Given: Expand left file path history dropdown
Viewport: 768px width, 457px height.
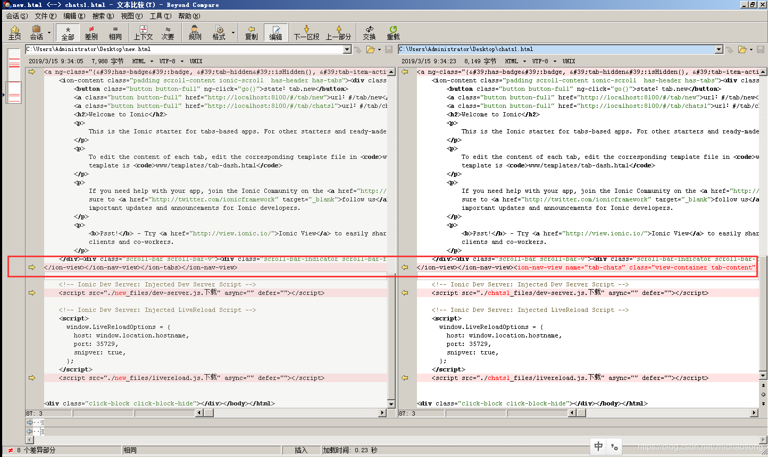Looking at the screenshot, I should [x=347, y=49].
